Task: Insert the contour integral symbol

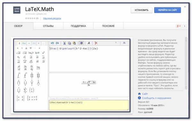Action: coord(25,75)
